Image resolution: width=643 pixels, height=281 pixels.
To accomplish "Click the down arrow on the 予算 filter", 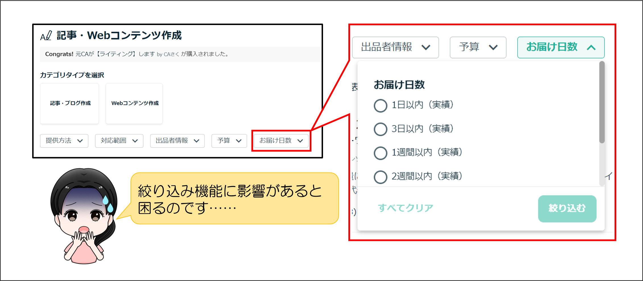I will 239,141.
